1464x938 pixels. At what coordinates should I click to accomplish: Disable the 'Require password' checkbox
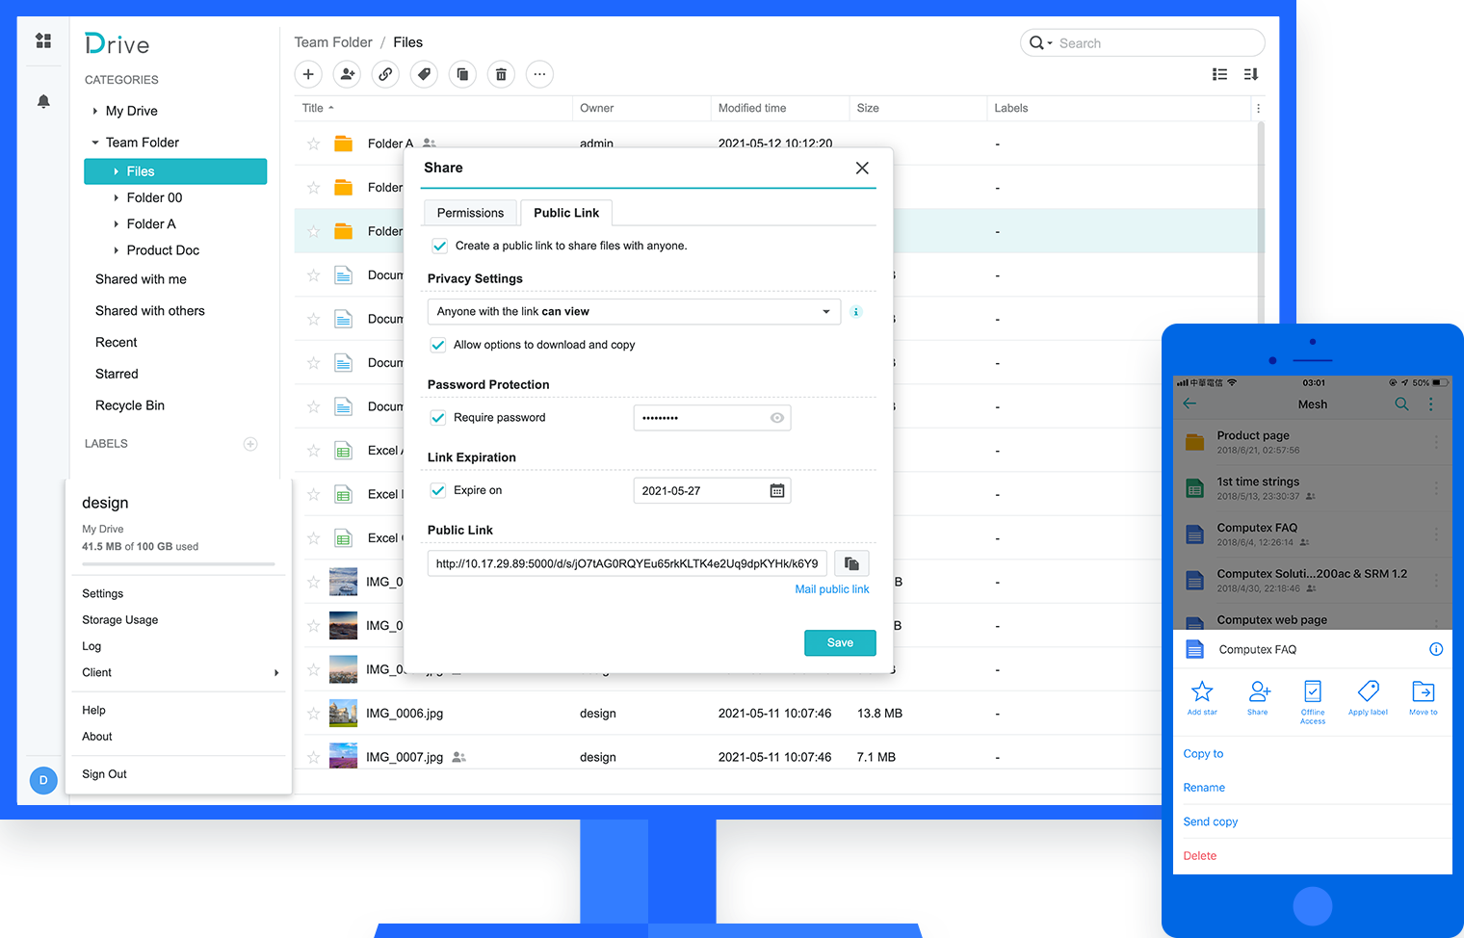coord(438,418)
